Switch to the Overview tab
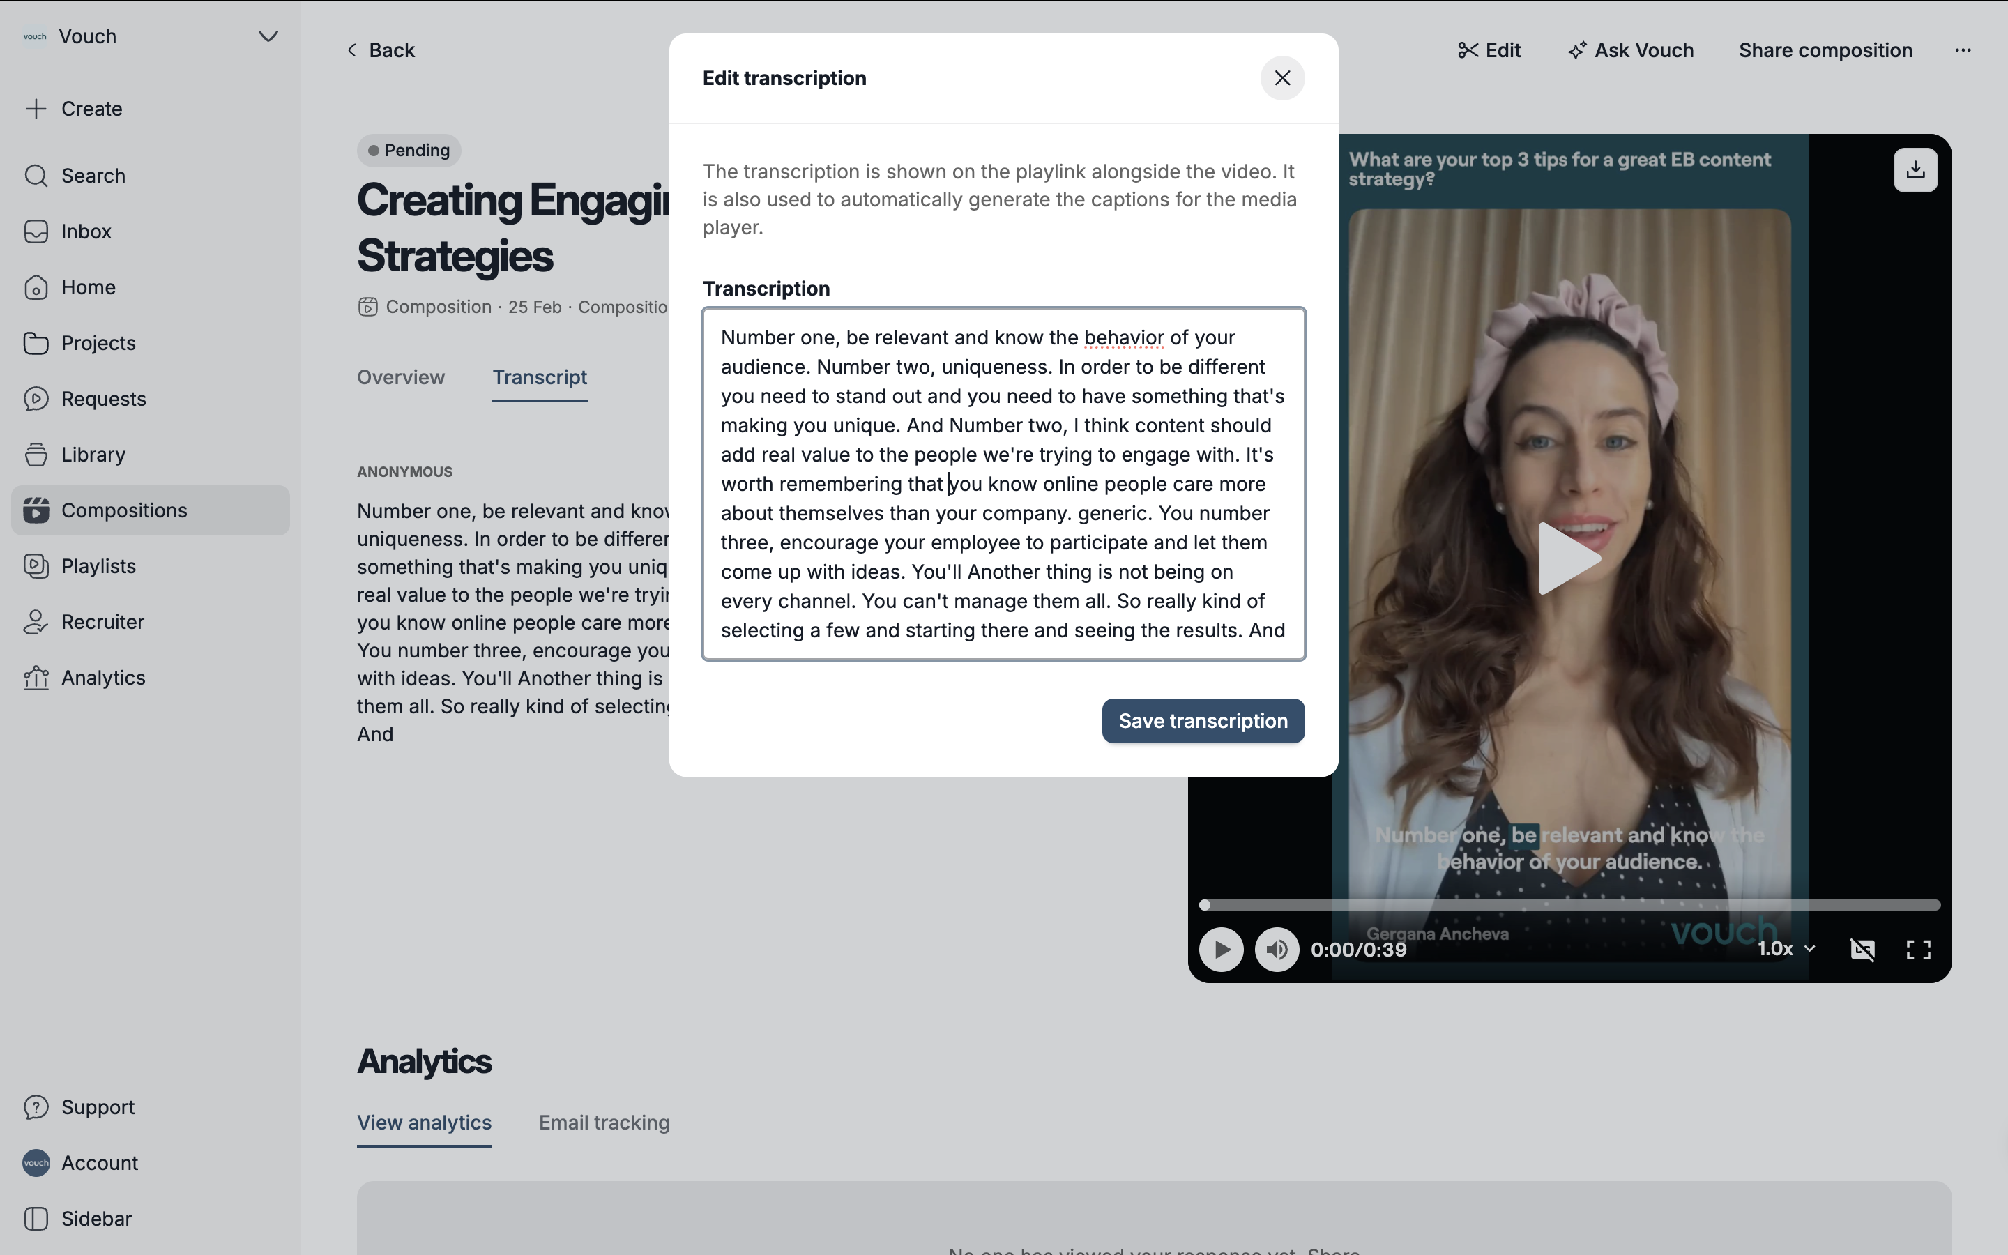 [401, 378]
